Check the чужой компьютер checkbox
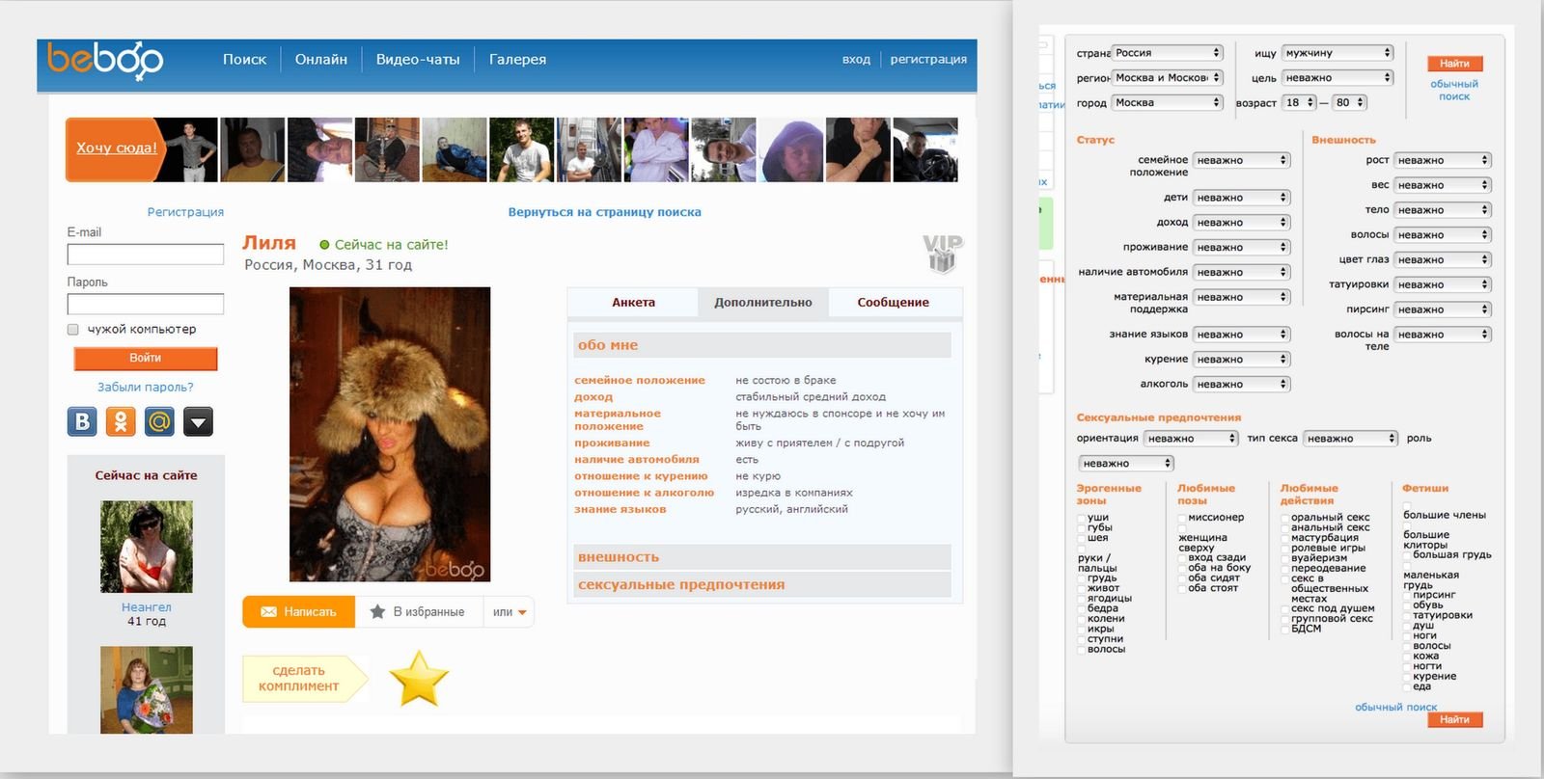Viewport: 1544px width, 779px height. [73, 330]
